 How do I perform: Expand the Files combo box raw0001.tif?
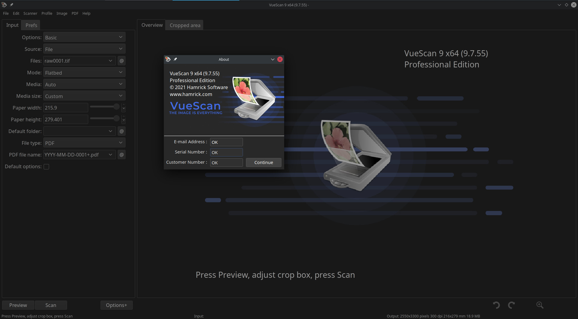tap(110, 61)
